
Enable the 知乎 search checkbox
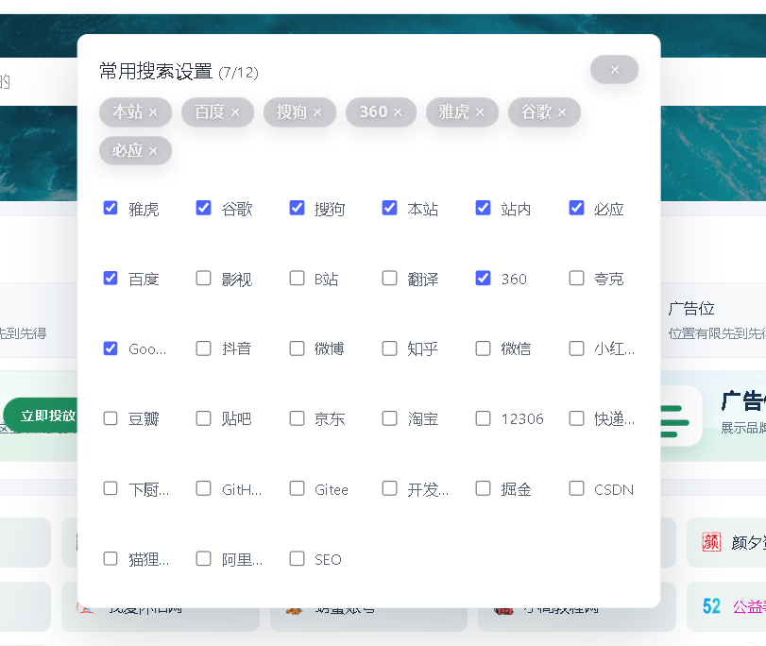point(389,348)
